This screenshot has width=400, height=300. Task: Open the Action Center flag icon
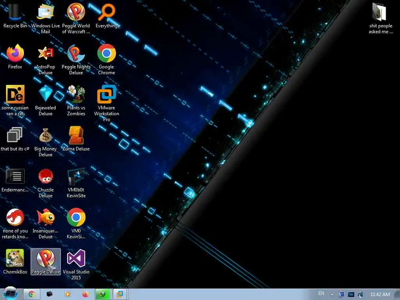point(341,295)
